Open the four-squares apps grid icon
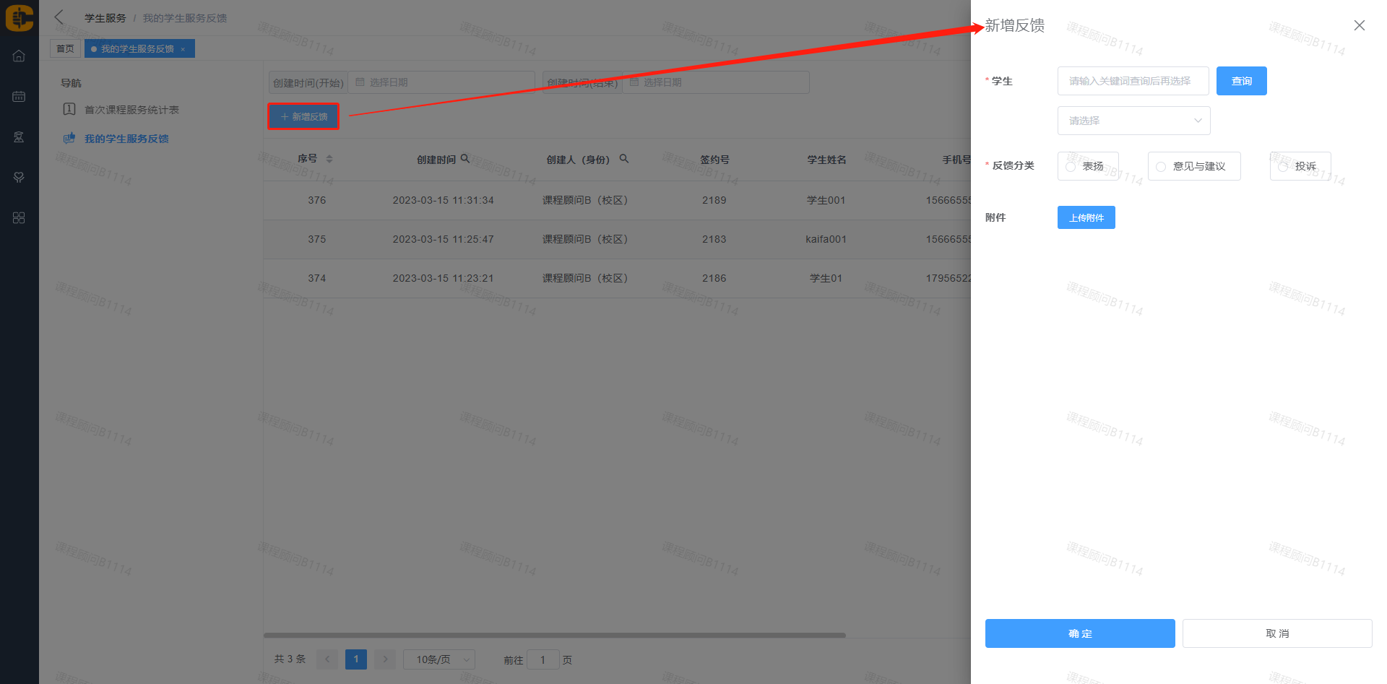 click(19, 218)
